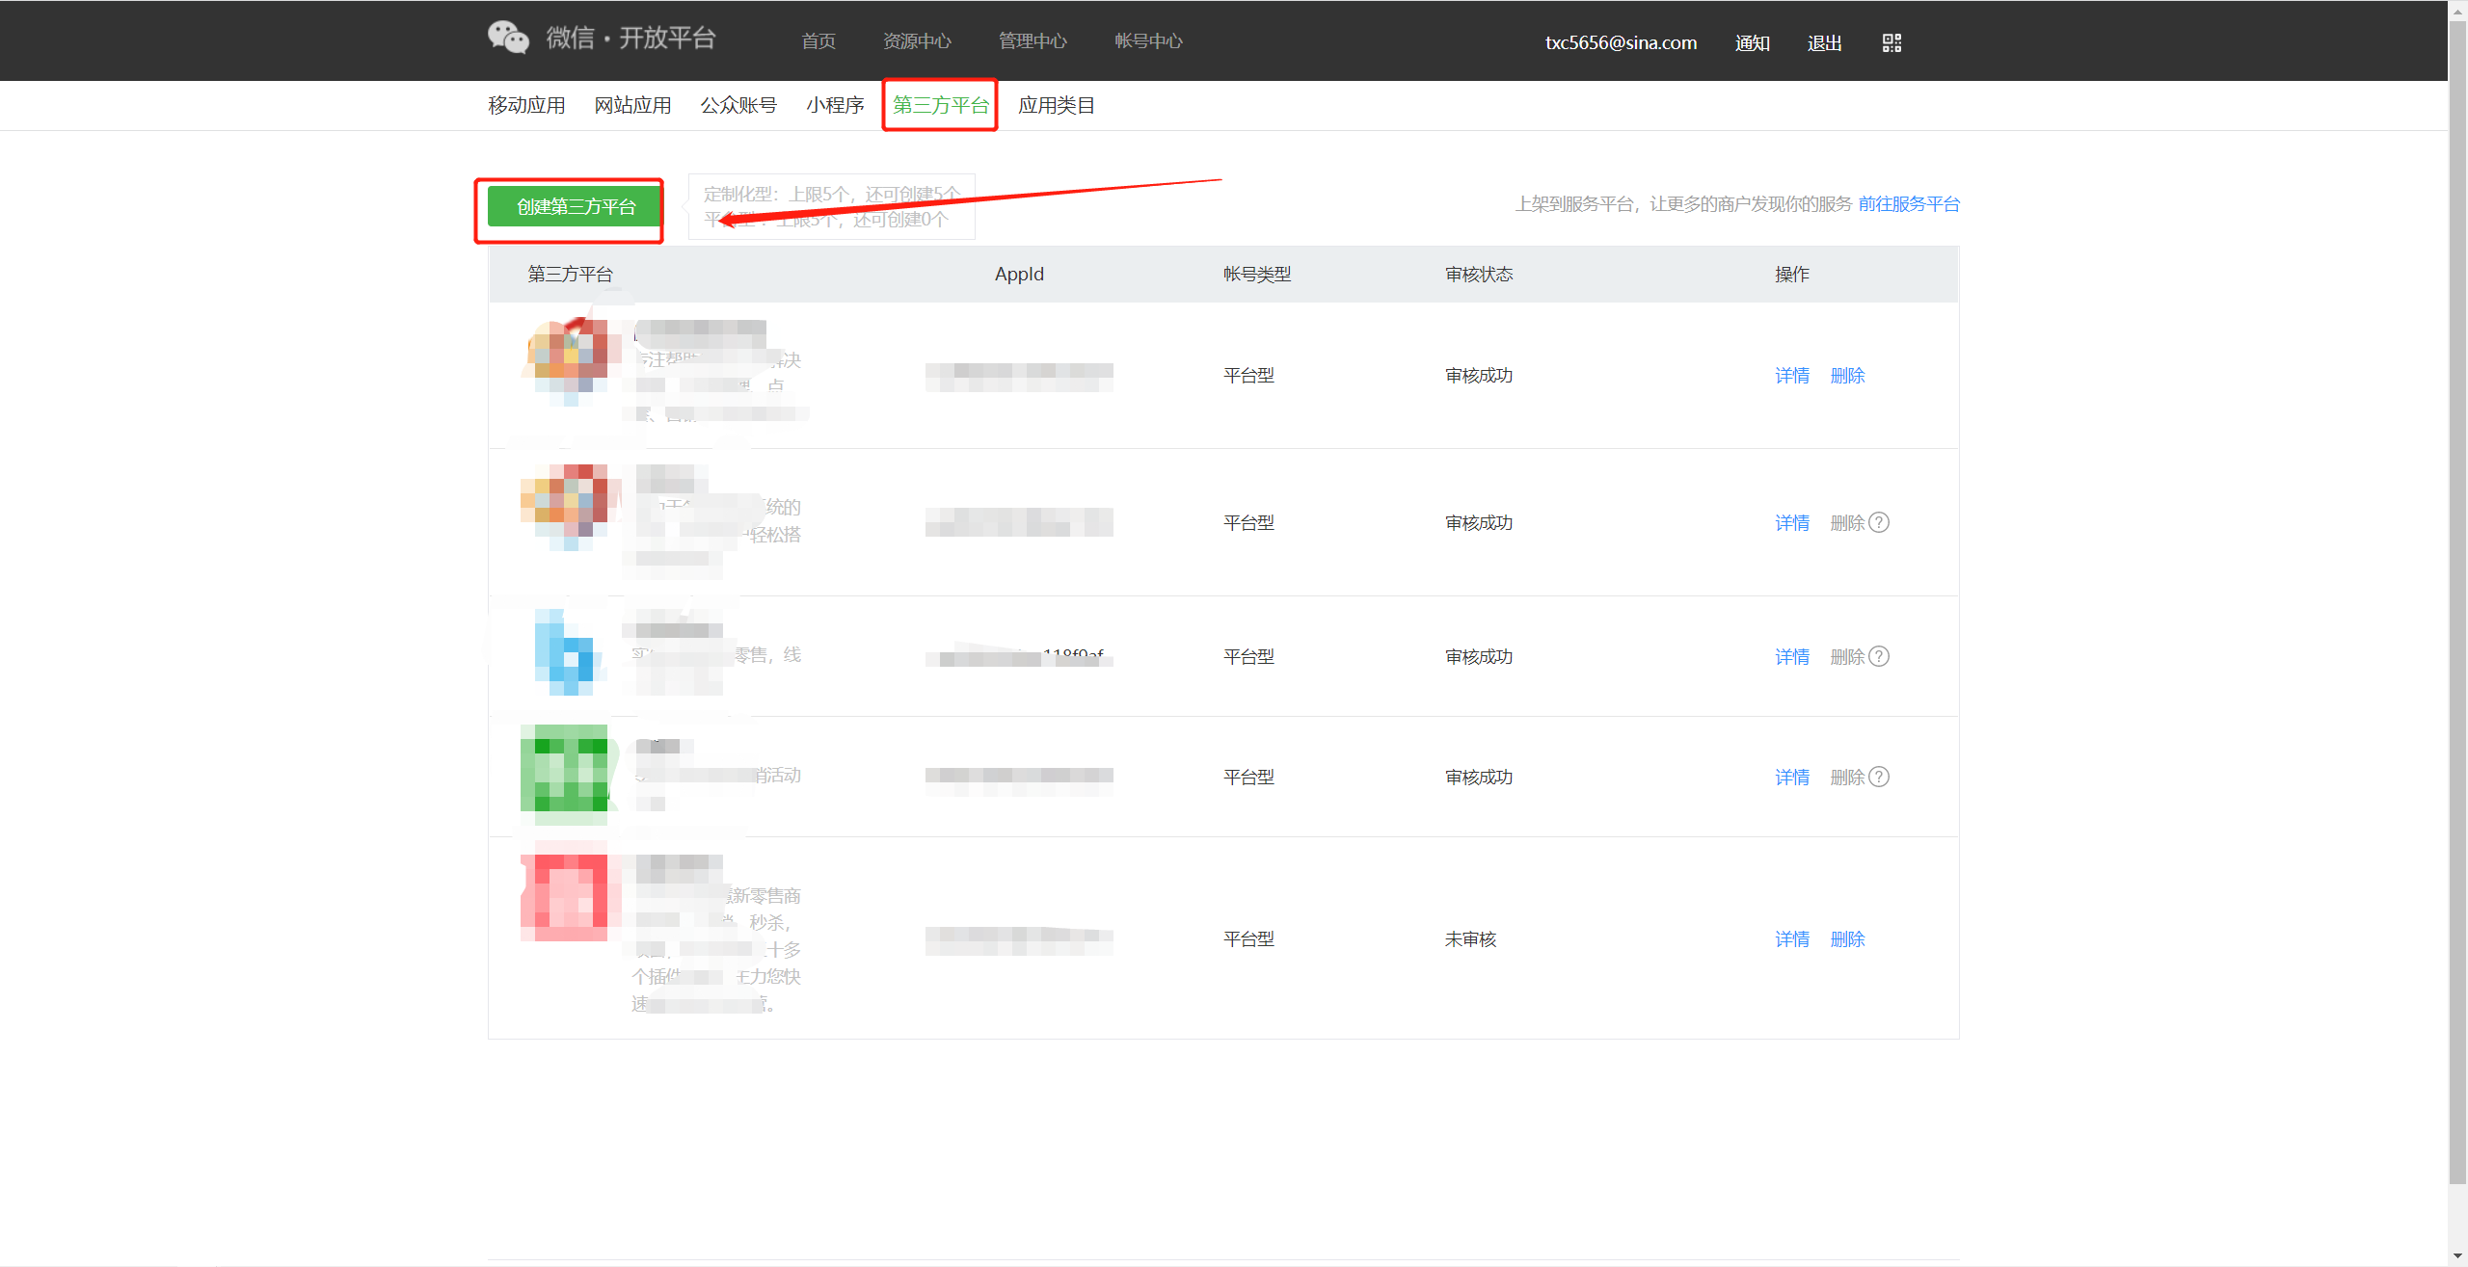2468x1267 pixels.
Task: Click the help icon beside the second row's 删除
Action: pyautogui.click(x=1879, y=522)
